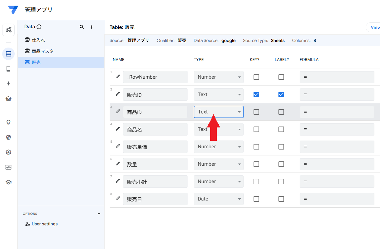Viewport: 380px width, 249px height.
Task: Open the TYPE dropdown for 数量
Action: click(218, 164)
